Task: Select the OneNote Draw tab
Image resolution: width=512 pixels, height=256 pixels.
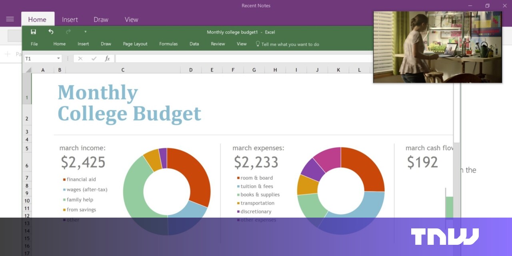Action: point(101,20)
